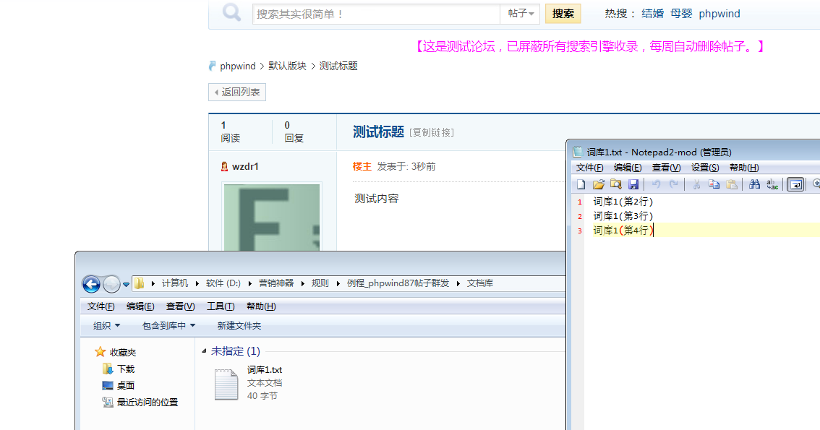Image resolution: width=820 pixels, height=430 pixels.
Task: Copy text using the Copy icon
Action: 713,184
